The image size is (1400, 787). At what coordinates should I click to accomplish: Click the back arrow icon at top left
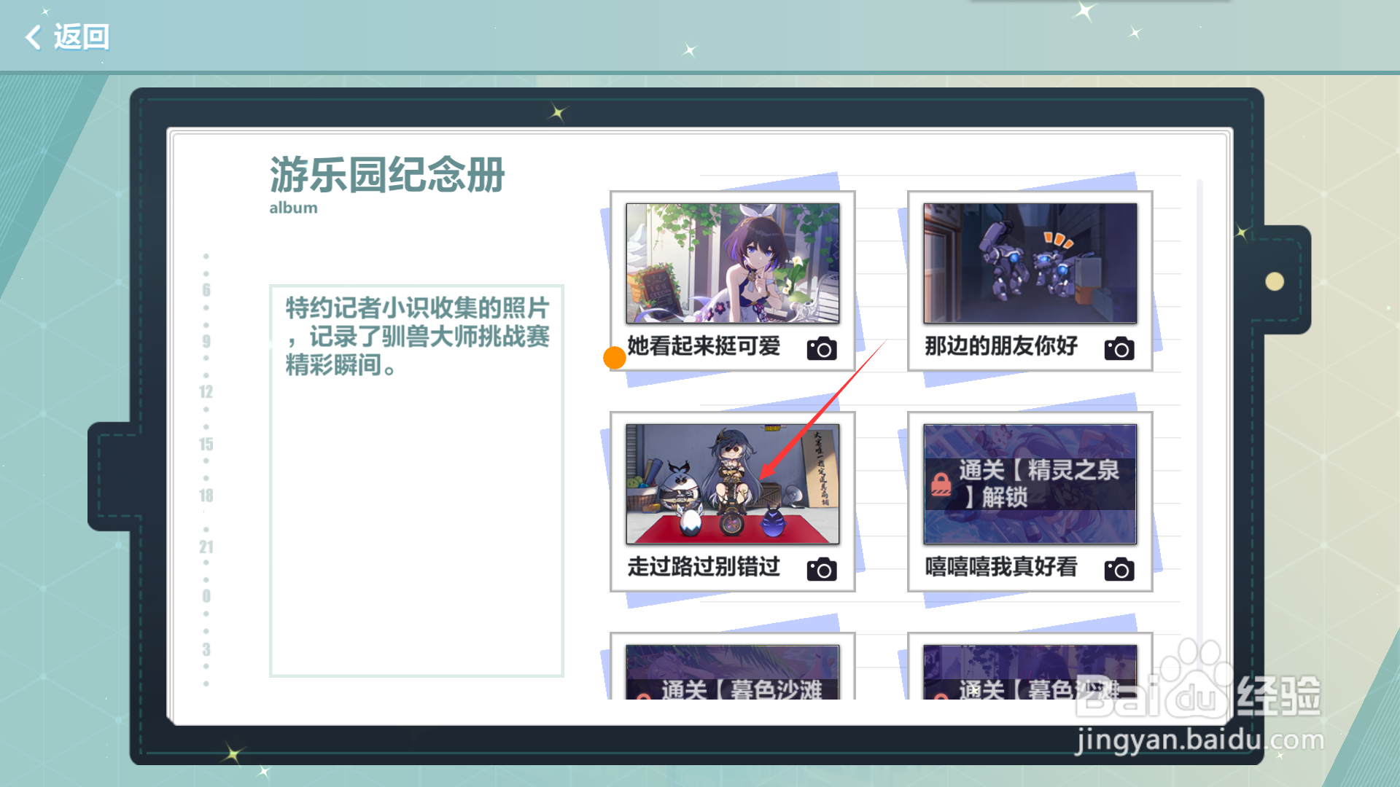32,37
